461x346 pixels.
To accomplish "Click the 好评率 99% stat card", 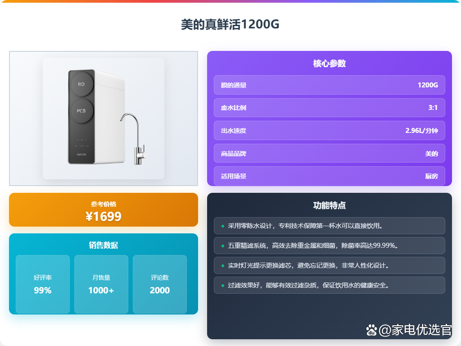I will [43, 284].
